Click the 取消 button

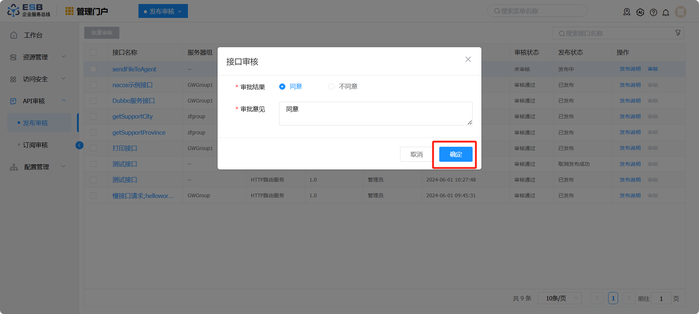[416, 154]
